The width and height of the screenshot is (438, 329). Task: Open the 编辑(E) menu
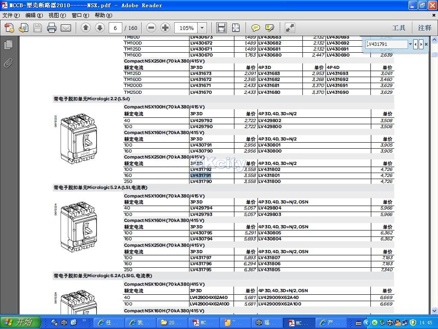[34, 15]
